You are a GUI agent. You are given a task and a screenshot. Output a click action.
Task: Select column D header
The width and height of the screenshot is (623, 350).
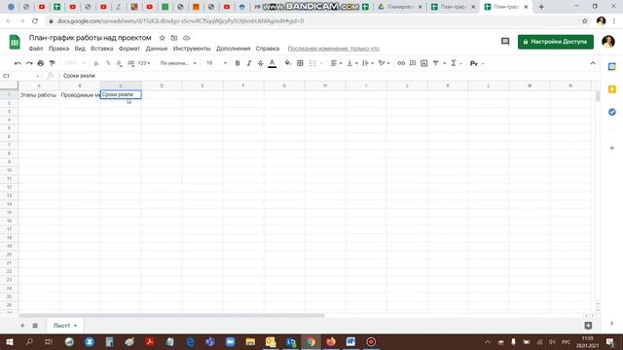(162, 86)
